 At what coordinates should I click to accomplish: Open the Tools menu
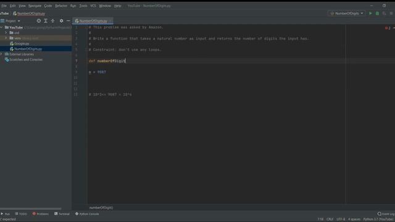(x=83, y=6)
